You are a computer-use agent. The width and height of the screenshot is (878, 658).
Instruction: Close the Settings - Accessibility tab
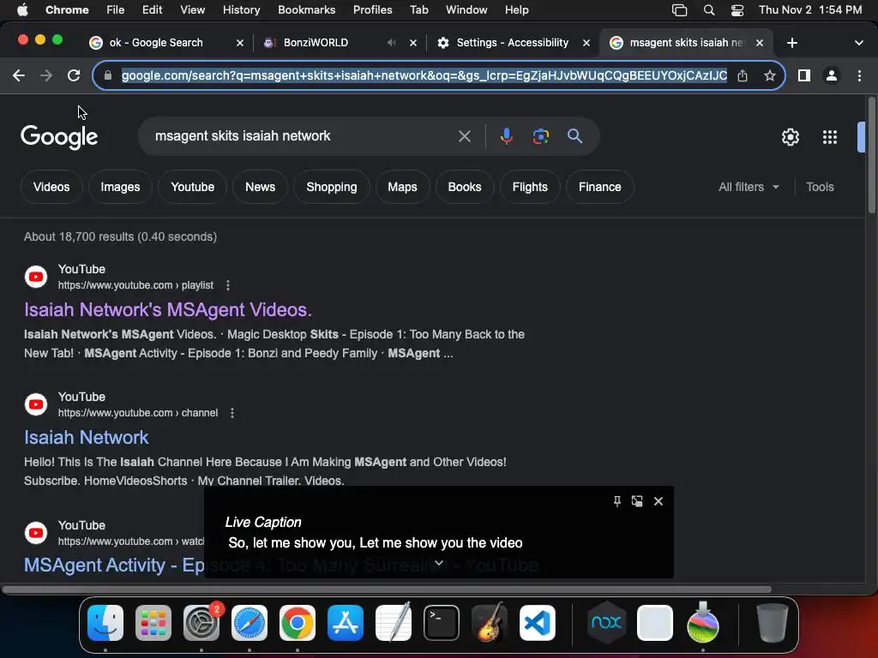[x=586, y=43]
